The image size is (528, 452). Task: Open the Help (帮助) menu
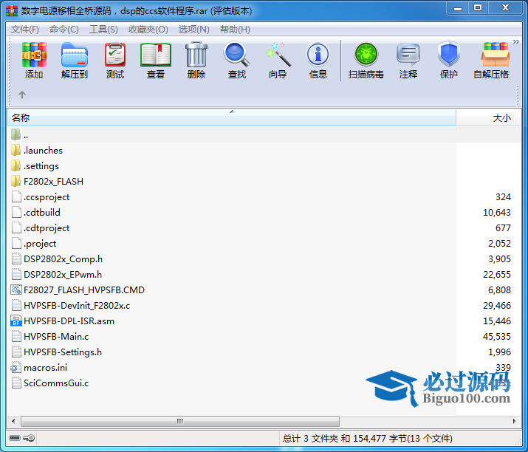(x=235, y=30)
